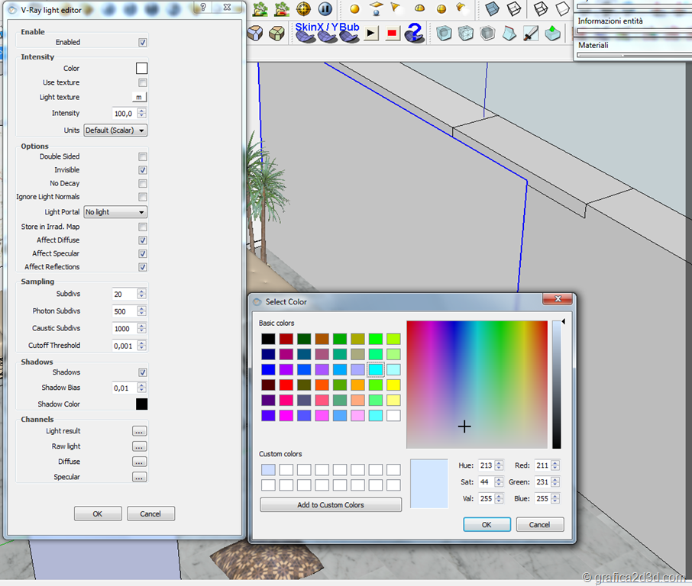The image size is (692, 586).
Task: Click the Subdivs value field
Action: pos(124,294)
